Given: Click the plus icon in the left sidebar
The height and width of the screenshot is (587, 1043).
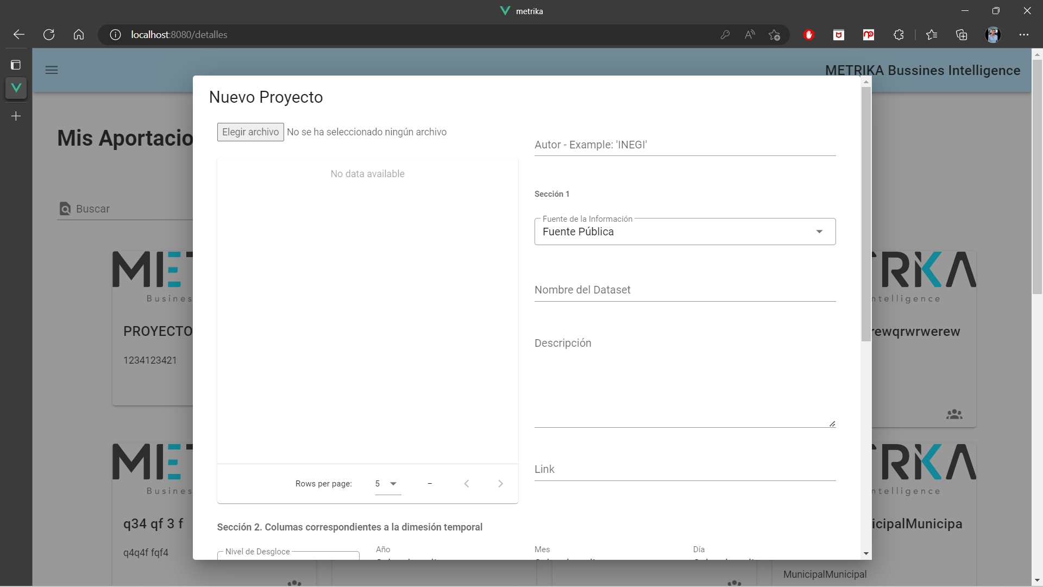Looking at the screenshot, I should tap(16, 116).
